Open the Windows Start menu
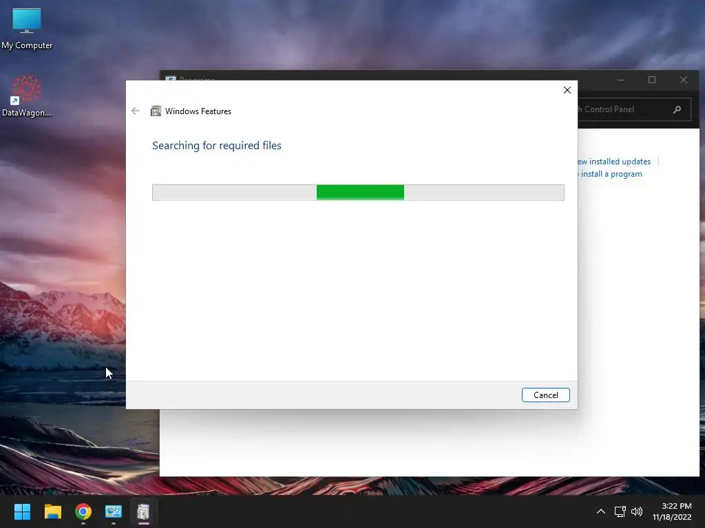 (x=22, y=511)
